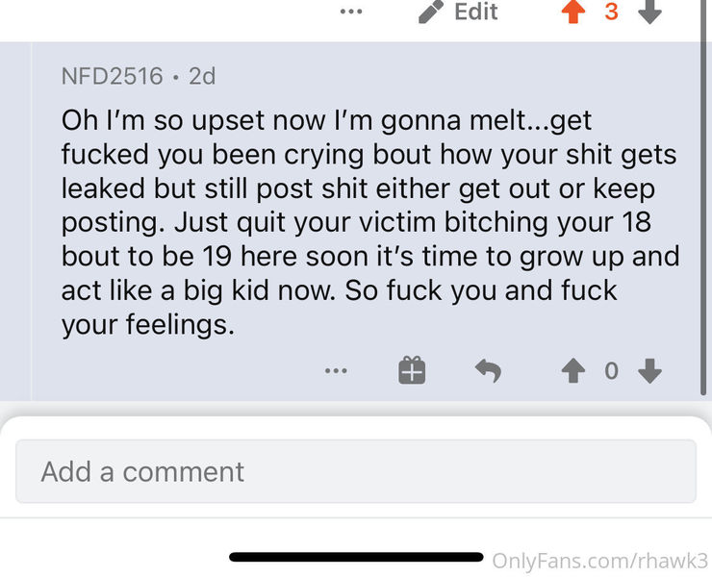Click the pencil icon next to Edit
712x577 pixels.
coord(431,13)
